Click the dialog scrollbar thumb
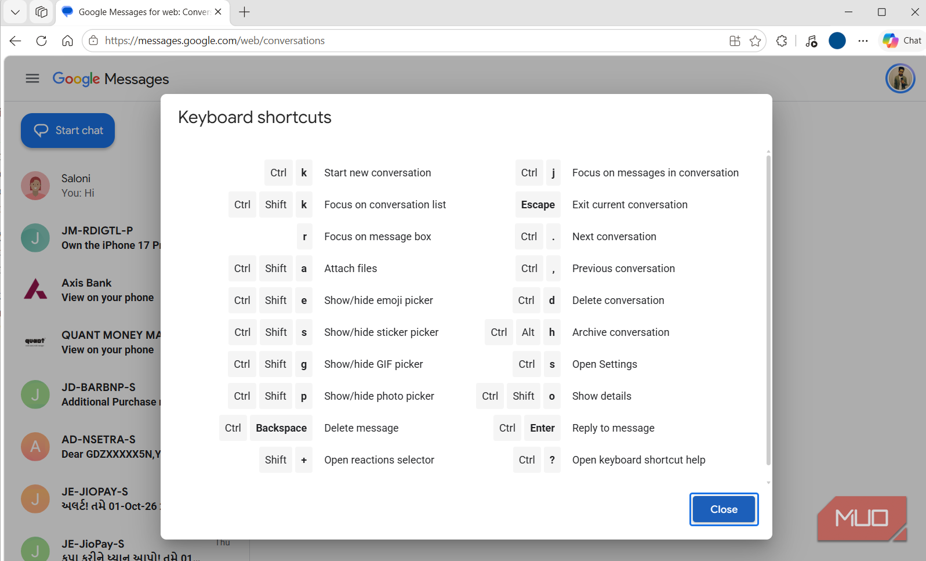This screenshot has height=561, width=926. [x=768, y=310]
